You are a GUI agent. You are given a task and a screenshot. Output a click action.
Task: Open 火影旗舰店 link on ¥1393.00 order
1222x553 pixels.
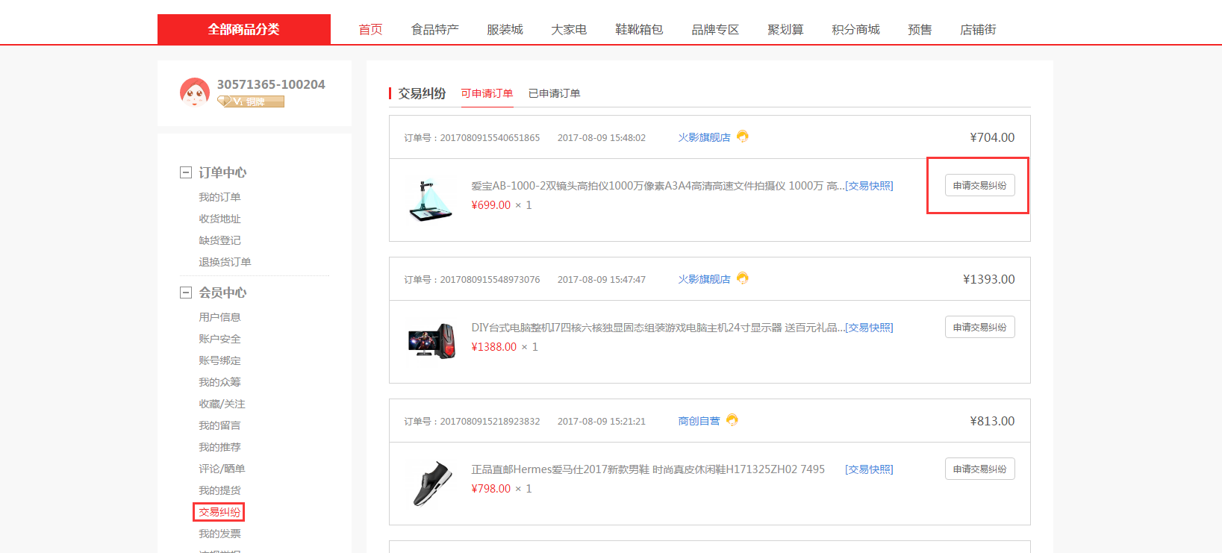704,279
